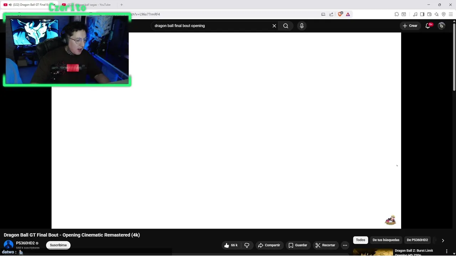The height and width of the screenshot is (256, 456).
Task: Select the Todos filter chip
Action: pyautogui.click(x=361, y=240)
